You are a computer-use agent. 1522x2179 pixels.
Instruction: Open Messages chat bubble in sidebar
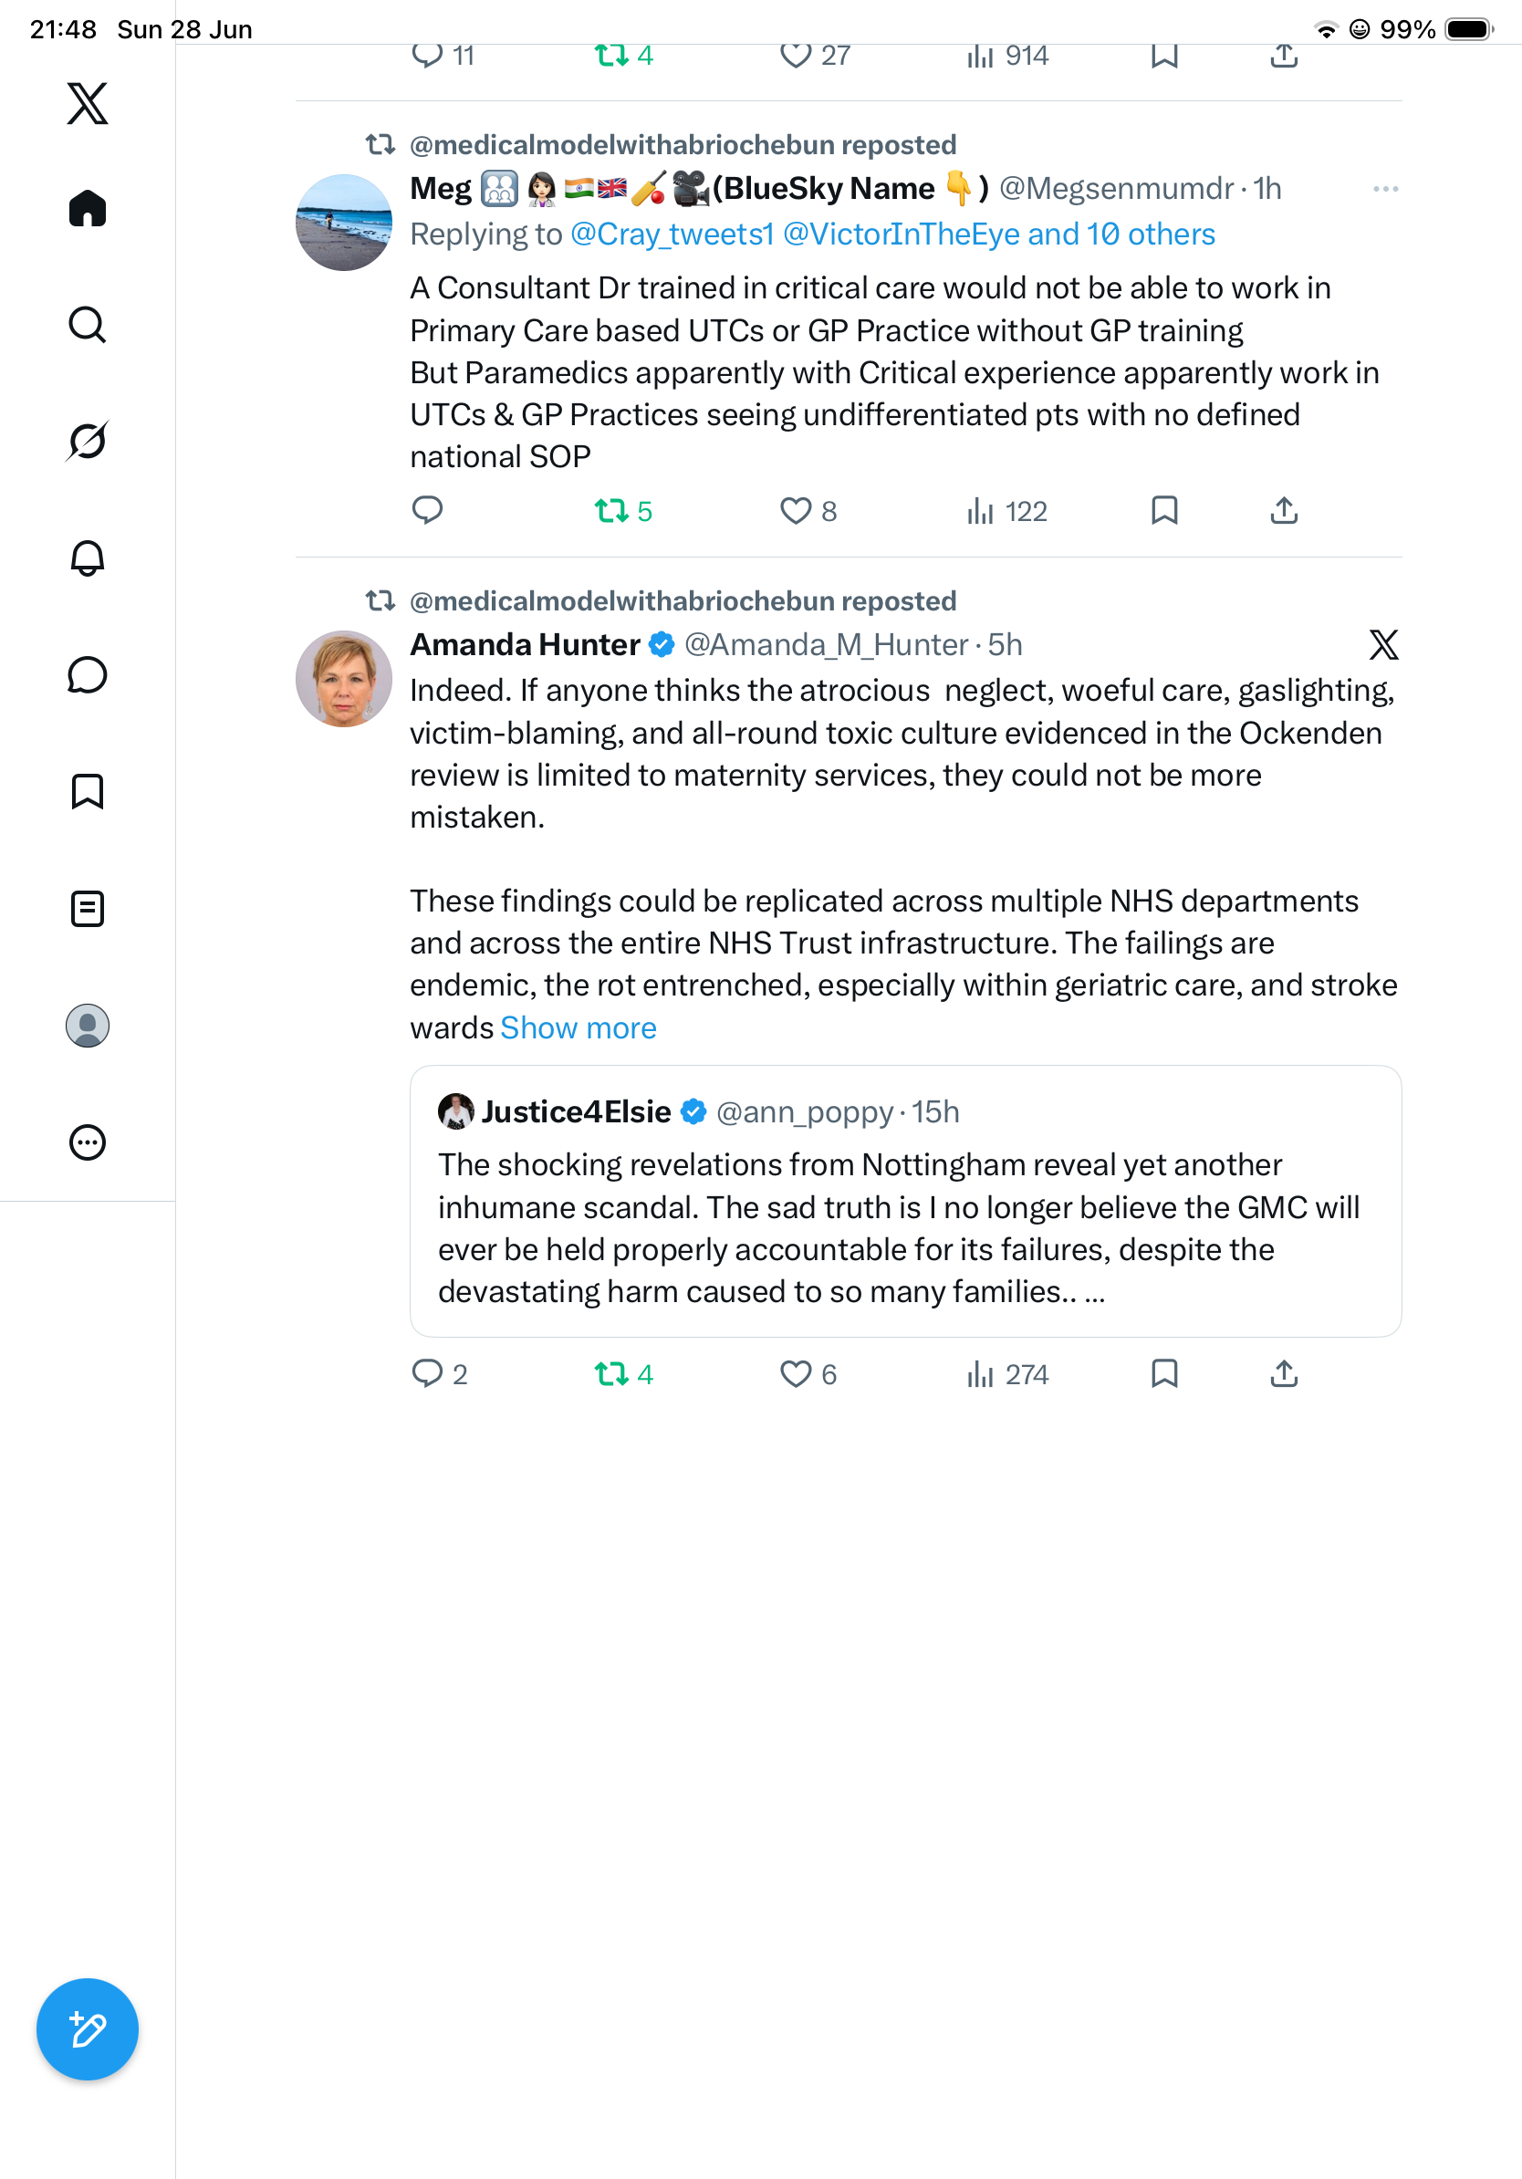tap(88, 674)
